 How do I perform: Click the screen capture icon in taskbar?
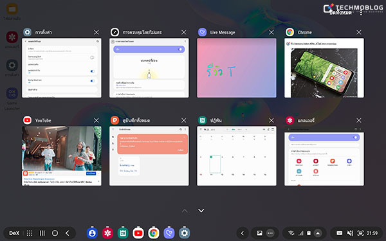pyautogui.click(x=360, y=233)
